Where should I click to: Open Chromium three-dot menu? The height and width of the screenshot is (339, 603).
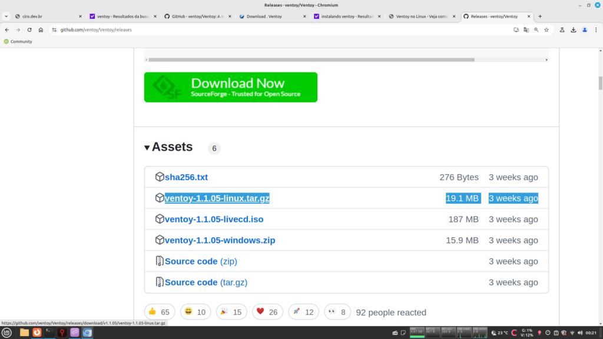click(x=596, y=29)
